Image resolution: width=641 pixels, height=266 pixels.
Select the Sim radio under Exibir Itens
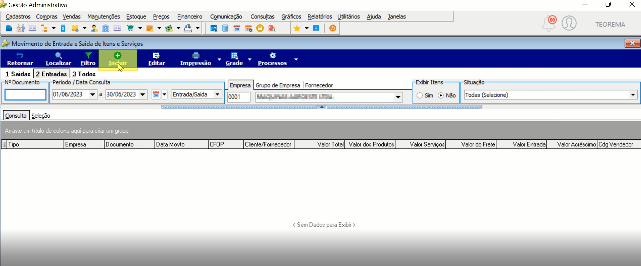420,96
